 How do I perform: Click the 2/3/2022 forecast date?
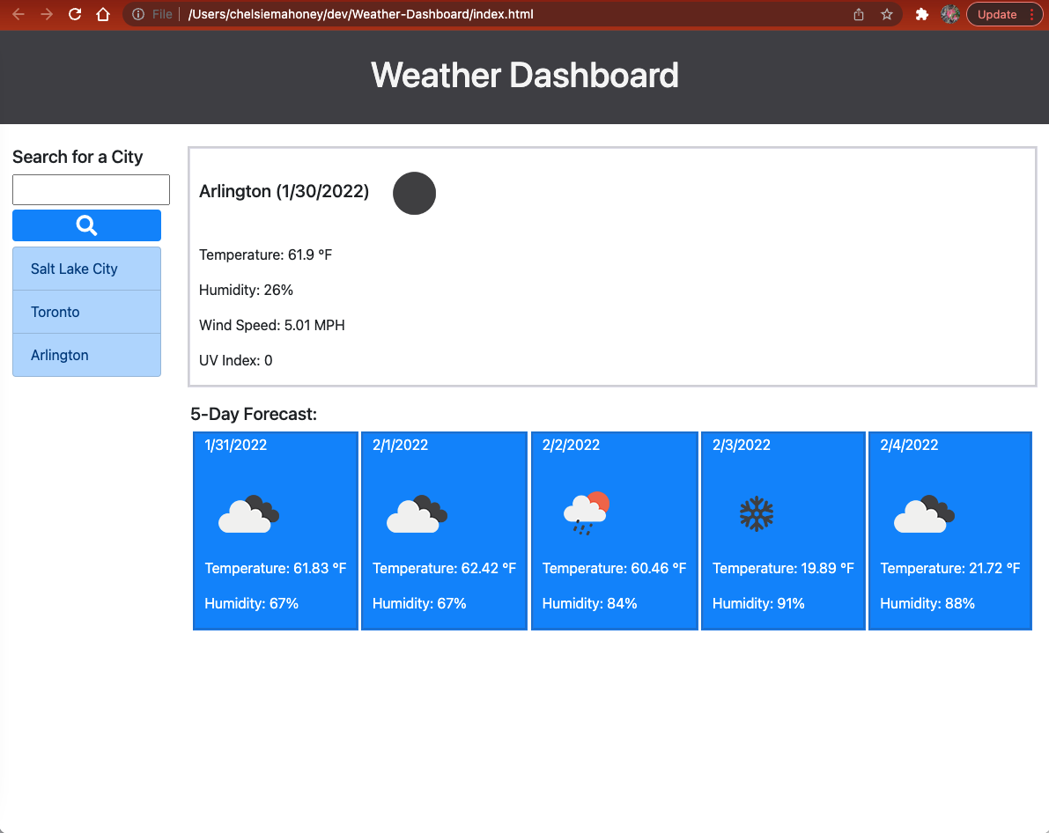pos(742,445)
